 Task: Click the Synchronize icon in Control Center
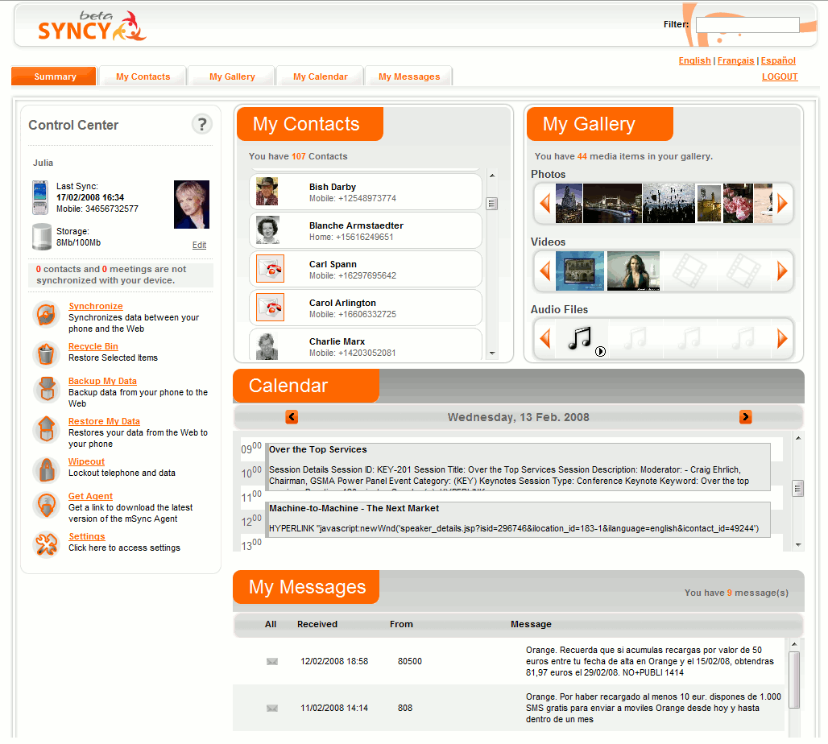46,315
